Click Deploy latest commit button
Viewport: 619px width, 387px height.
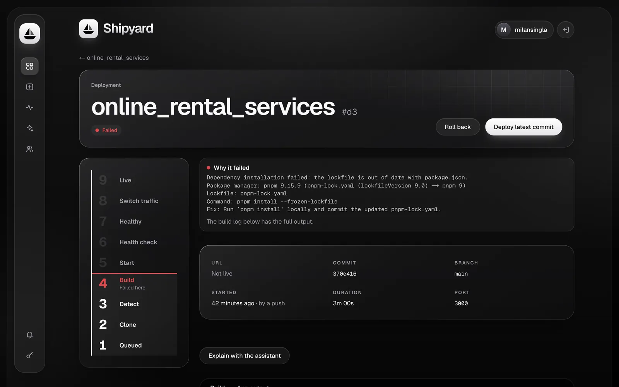(523, 127)
